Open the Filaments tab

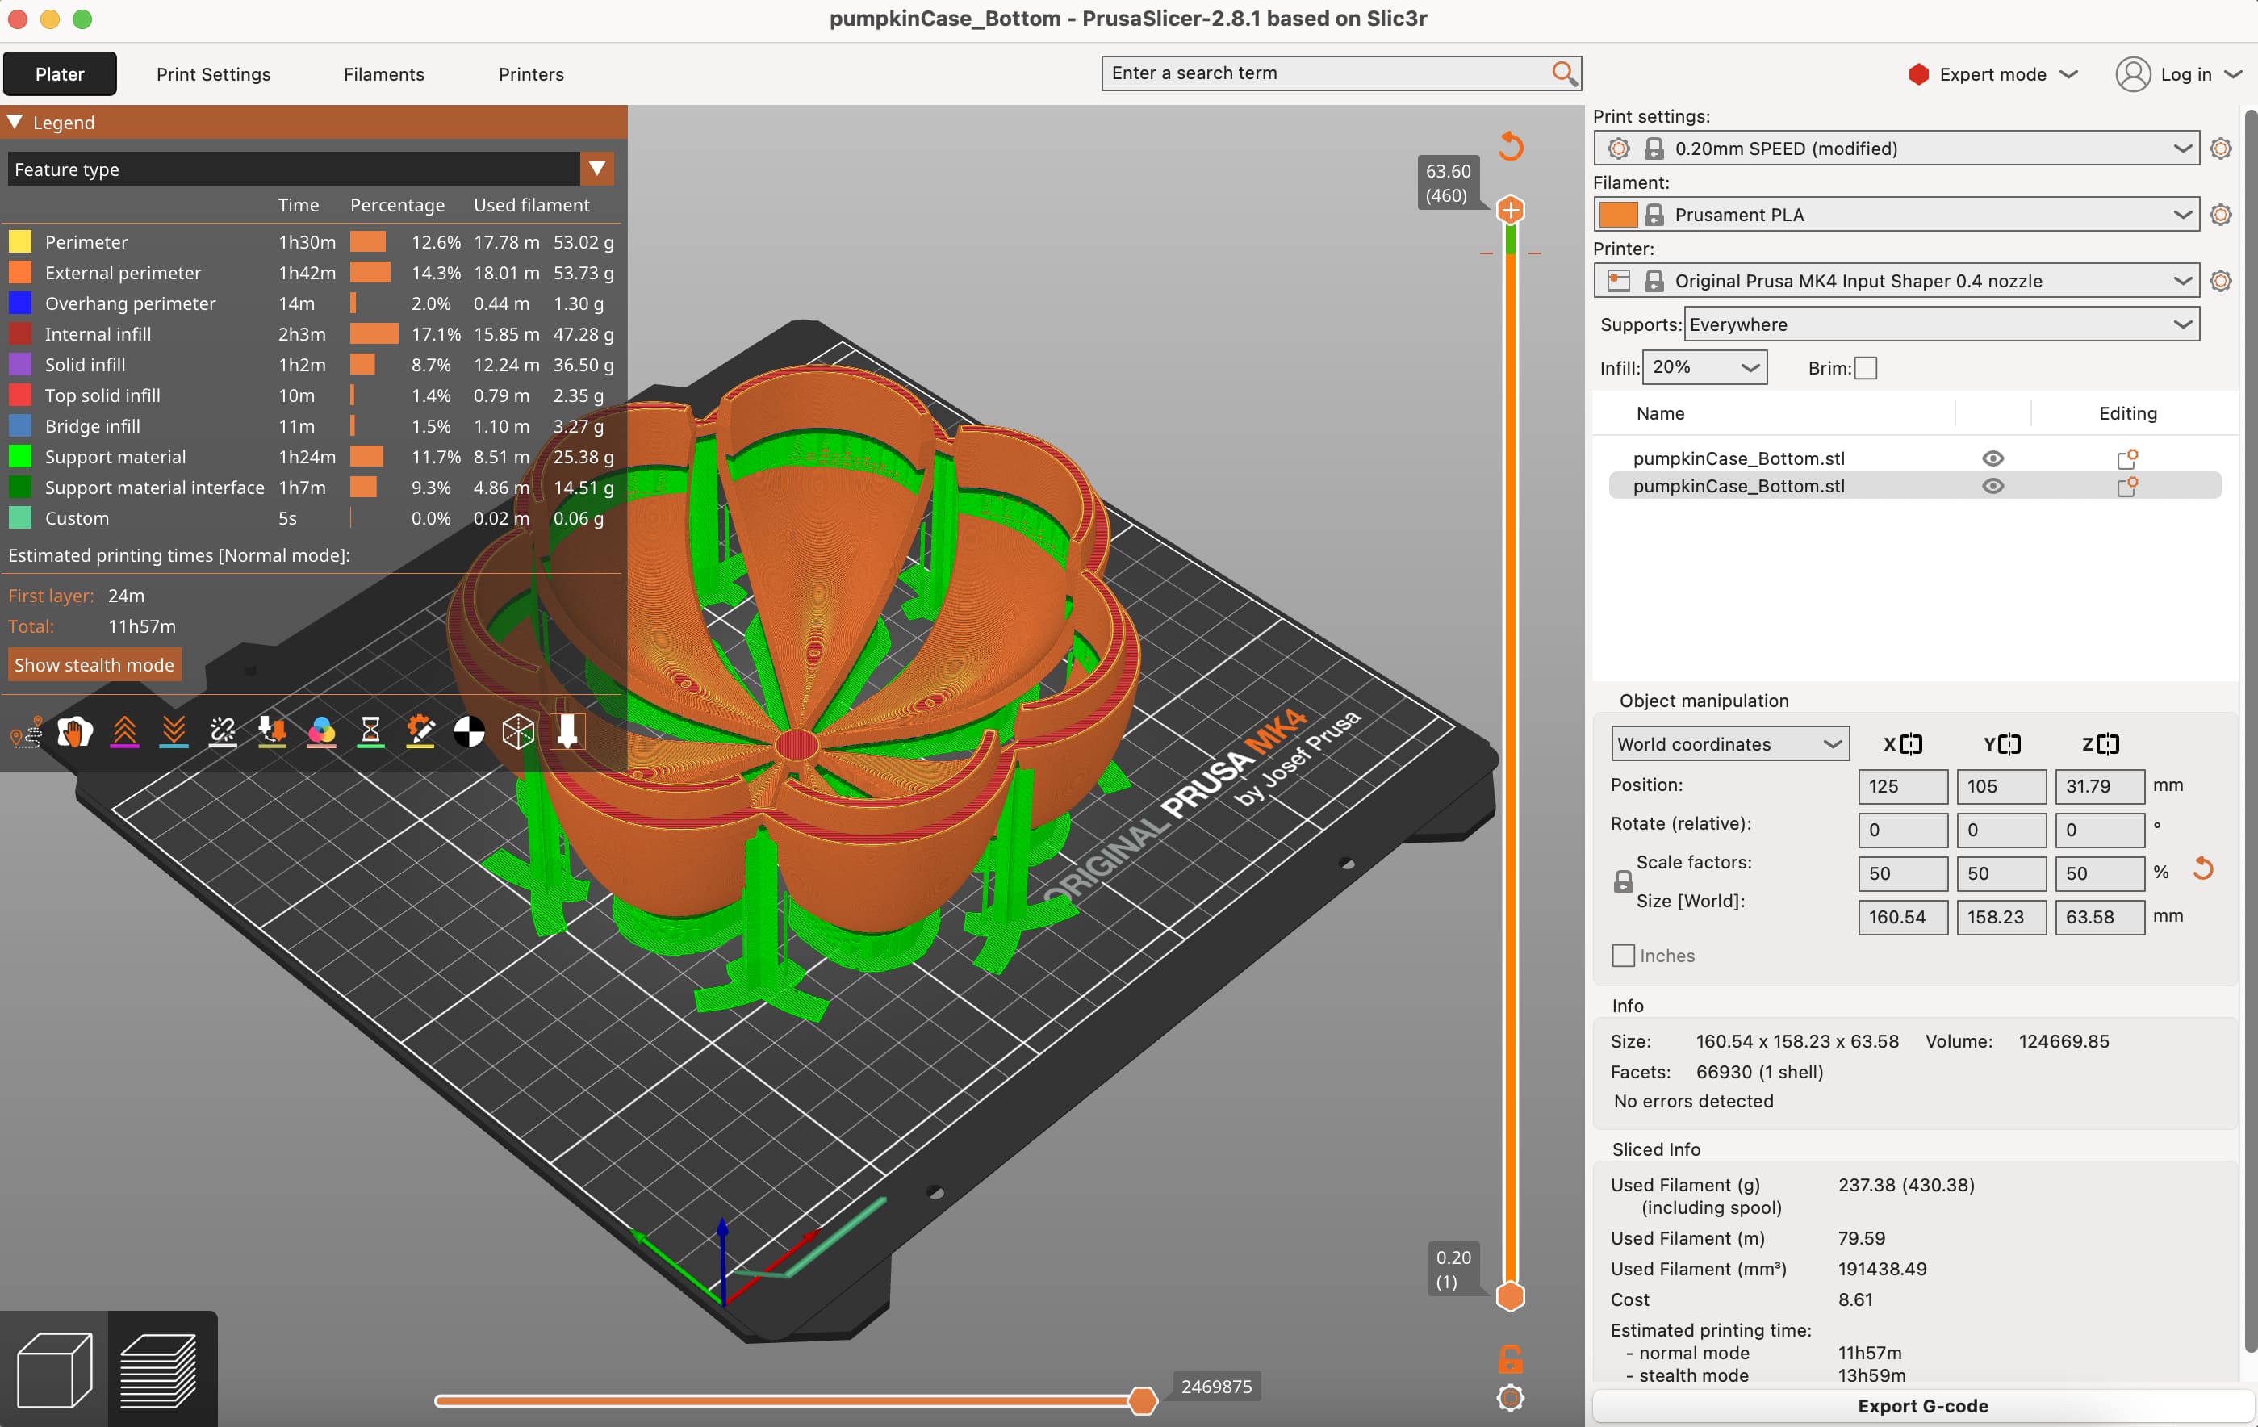coord(383,74)
